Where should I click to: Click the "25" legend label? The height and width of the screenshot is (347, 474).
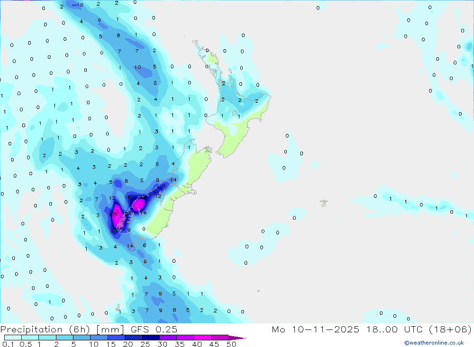[145, 344]
